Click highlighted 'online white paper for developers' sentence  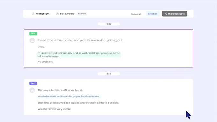tap(69, 96)
